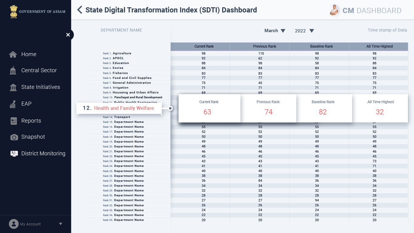Click the State Initiatives bank icon

tap(13, 87)
